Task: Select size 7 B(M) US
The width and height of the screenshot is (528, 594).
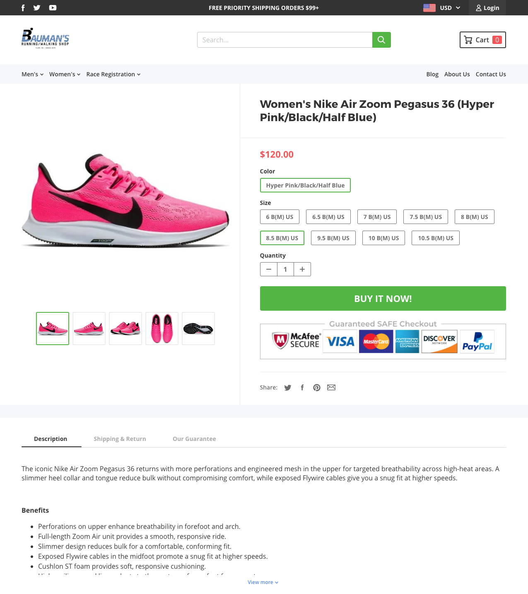Action: 377,217
